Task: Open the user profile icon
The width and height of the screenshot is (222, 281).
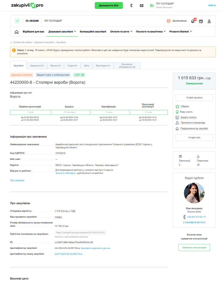Action: (x=209, y=21)
